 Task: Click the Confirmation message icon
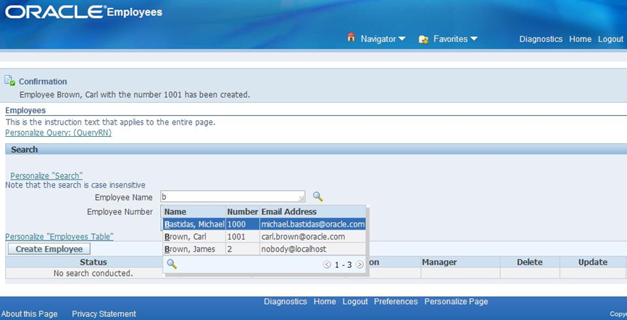[10, 81]
